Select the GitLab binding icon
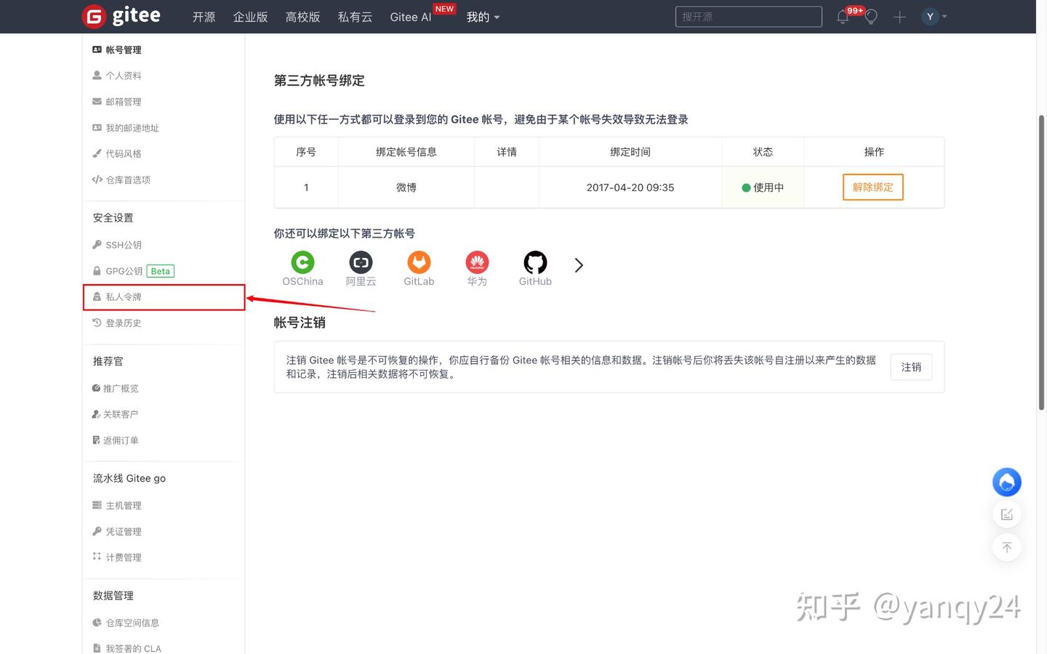Image resolution: width=1047 pixels, height=654 pixels. pyautogui.click(x=419, y=262)
